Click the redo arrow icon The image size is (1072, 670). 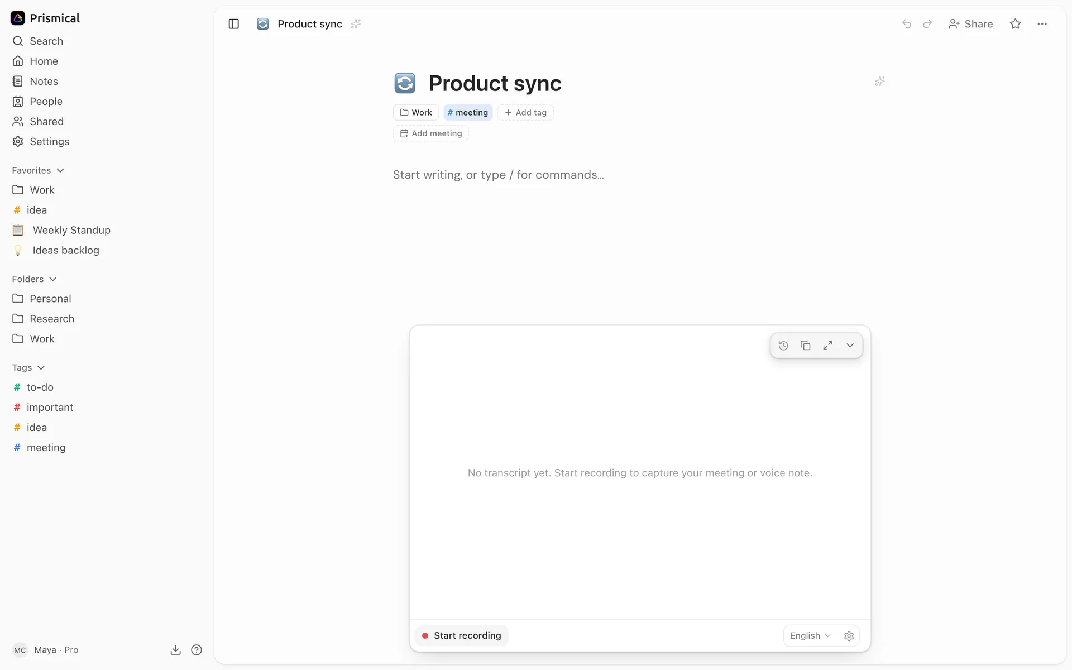coord(927,24)
